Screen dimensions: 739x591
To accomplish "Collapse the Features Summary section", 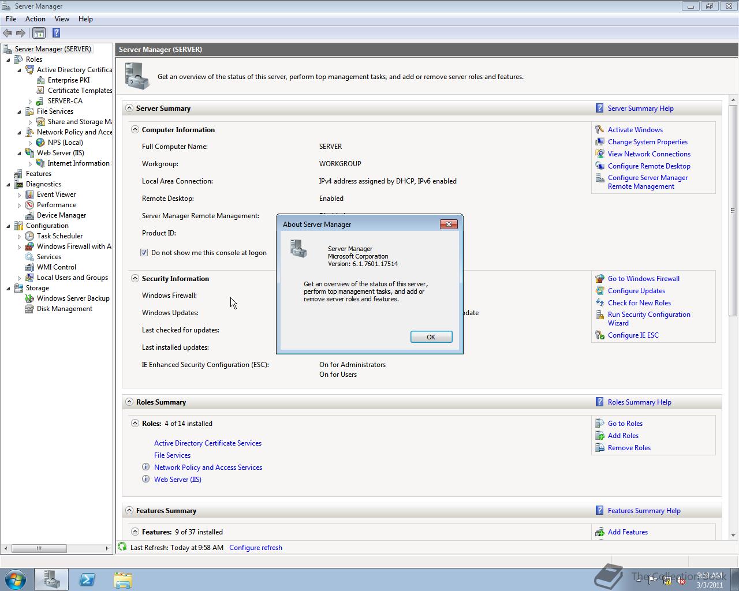I will (129, 510).
